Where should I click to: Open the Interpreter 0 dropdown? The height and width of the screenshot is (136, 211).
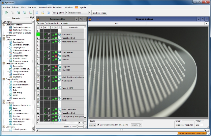(67, 13)
